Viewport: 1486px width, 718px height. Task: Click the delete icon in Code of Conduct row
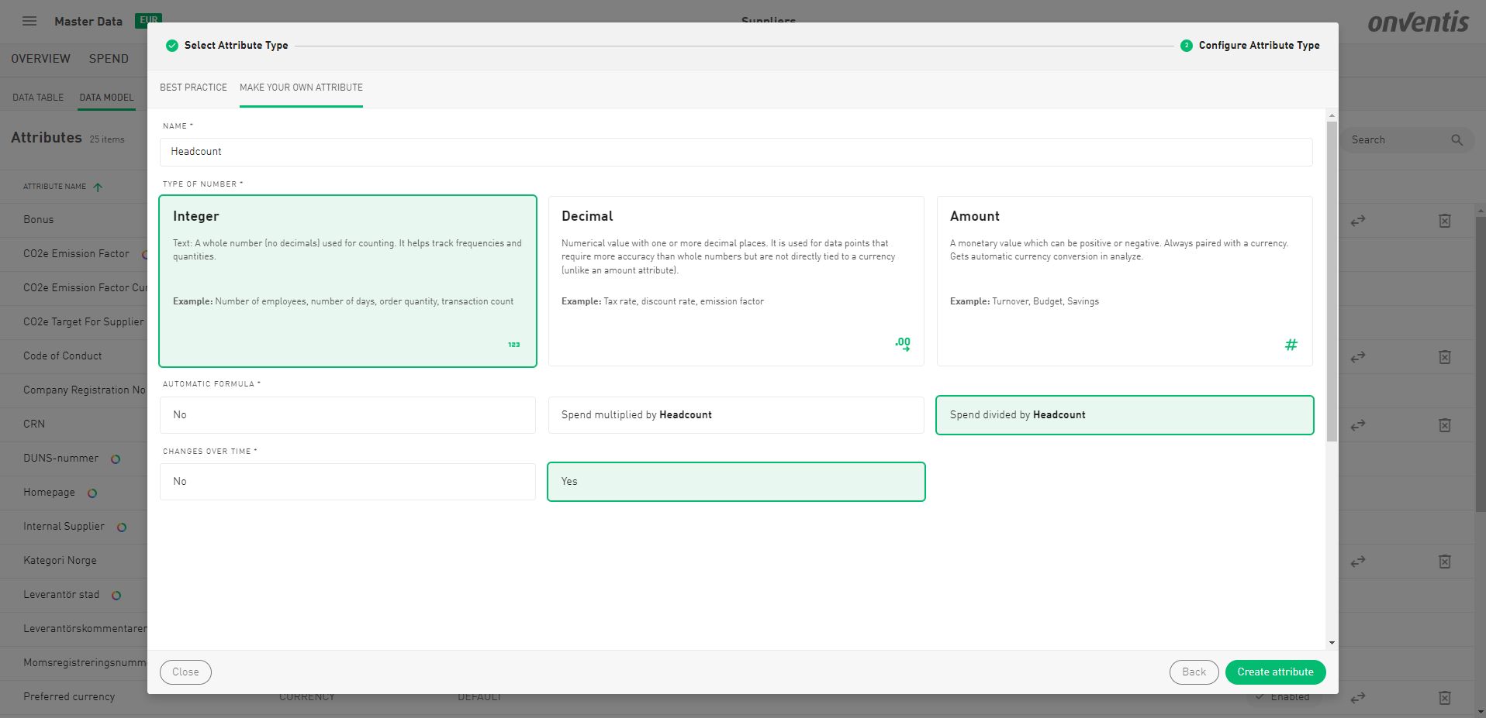(1444, 357)
